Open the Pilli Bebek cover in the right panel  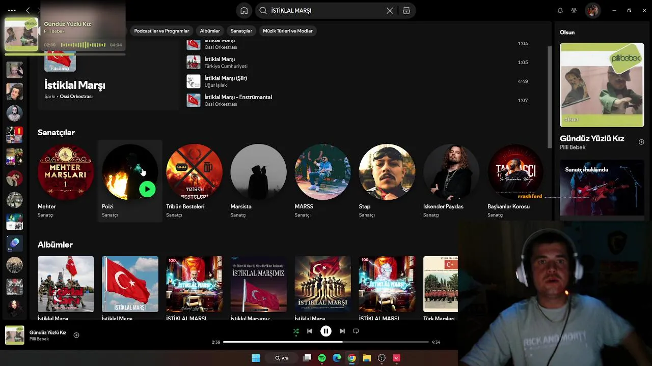click(602, 85)
